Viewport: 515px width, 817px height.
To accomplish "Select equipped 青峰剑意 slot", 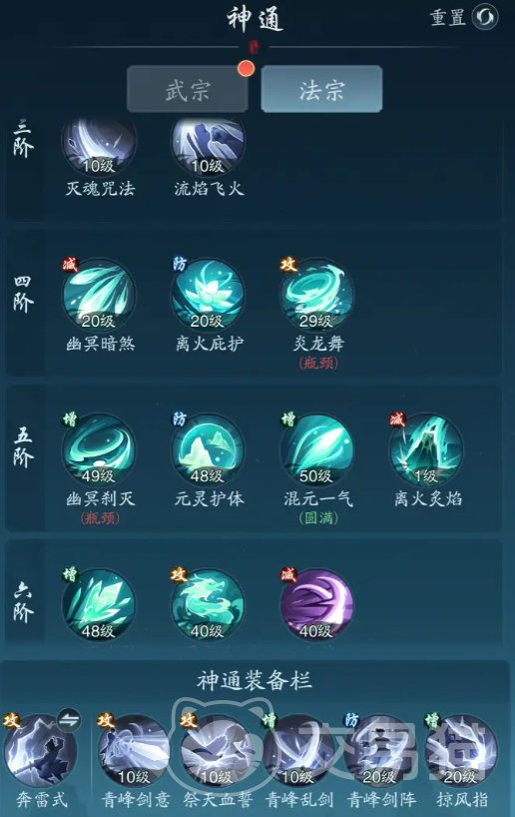I will [x=134, y=751].
